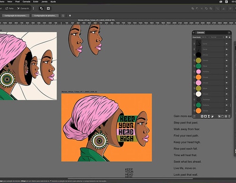Click the flip horizontal icon in toolbar

click(224, 8)
